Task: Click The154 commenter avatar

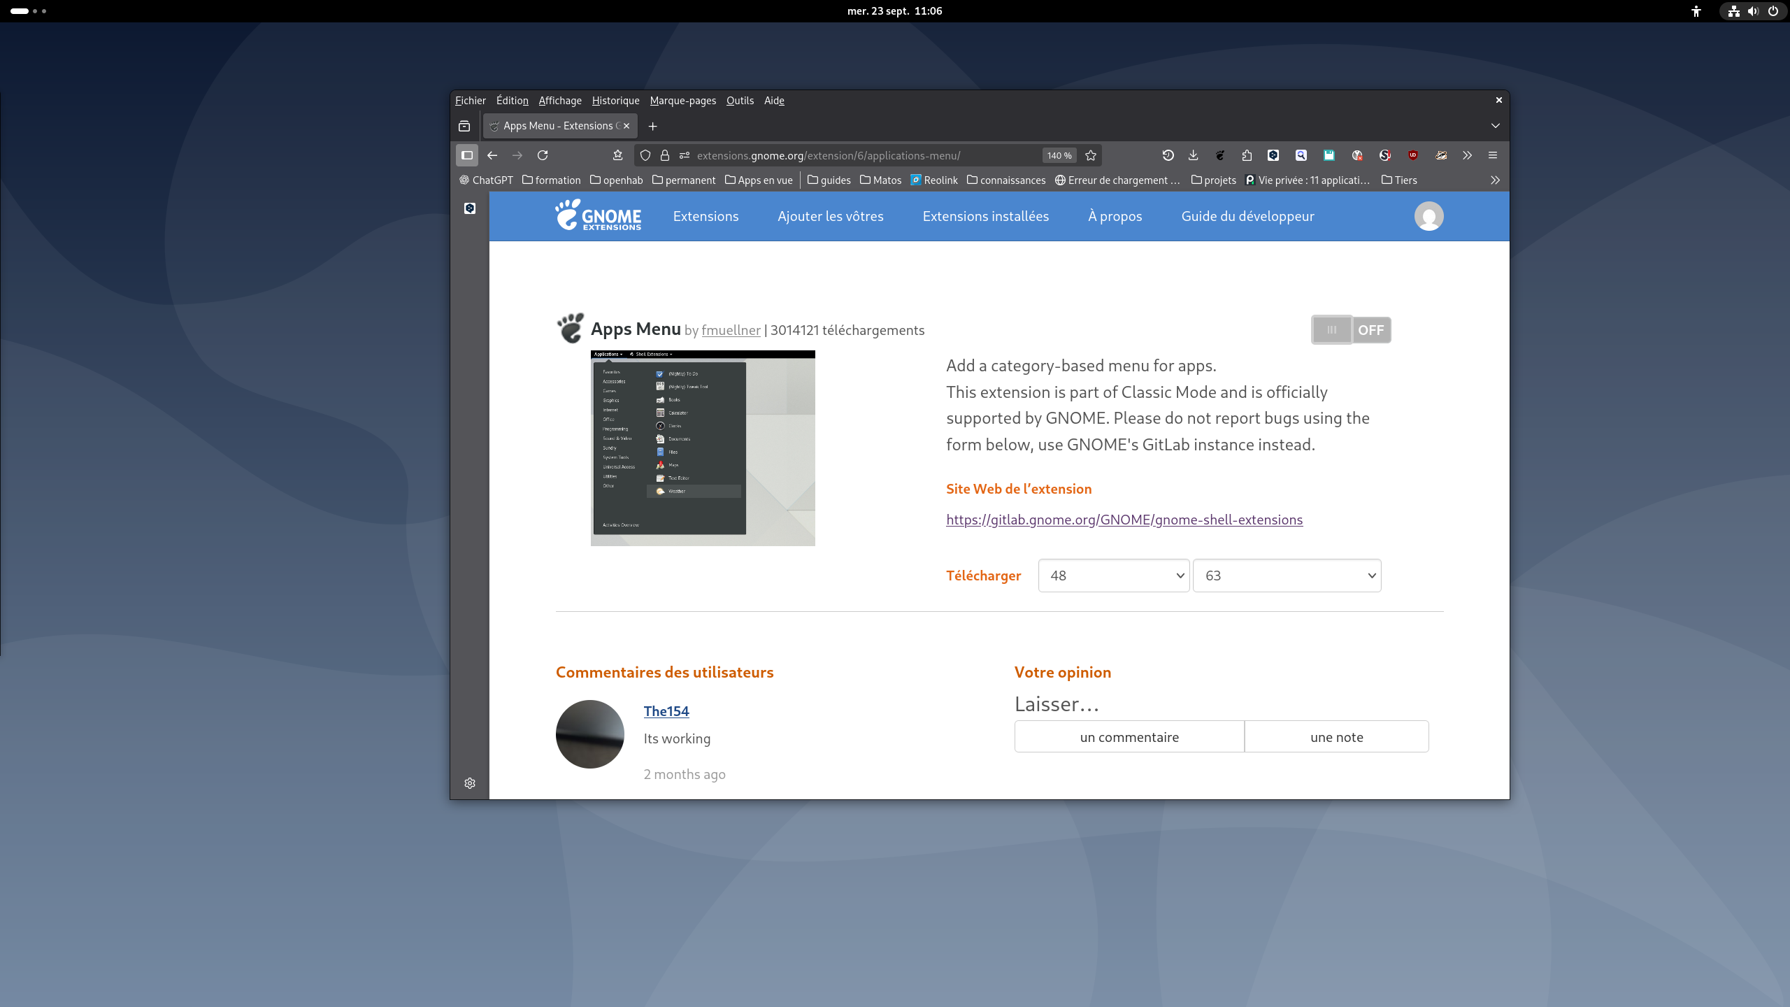Action: click(x=589, y=734)
